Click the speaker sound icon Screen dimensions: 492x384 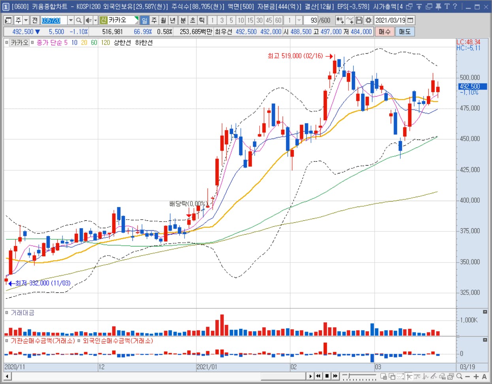pos(88,20)
